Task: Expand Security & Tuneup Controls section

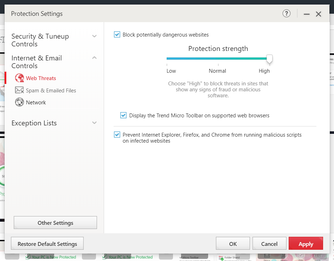Action: point(94,36)
